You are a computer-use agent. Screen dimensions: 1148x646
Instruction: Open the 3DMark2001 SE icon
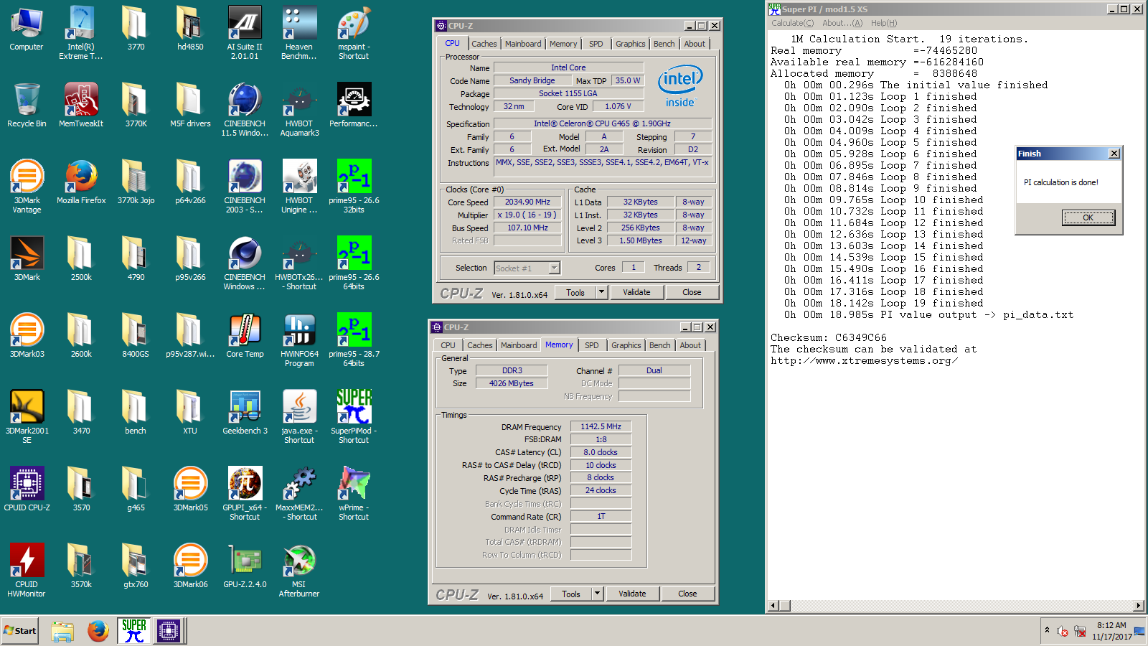tap(27, 416)
